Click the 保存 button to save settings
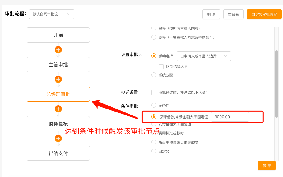The height and width of the screenshot is (177, 283). [267, 165]
